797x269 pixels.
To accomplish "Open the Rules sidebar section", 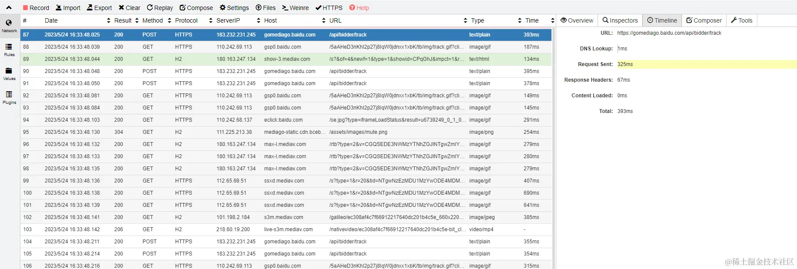I will (x=9, y=50).
